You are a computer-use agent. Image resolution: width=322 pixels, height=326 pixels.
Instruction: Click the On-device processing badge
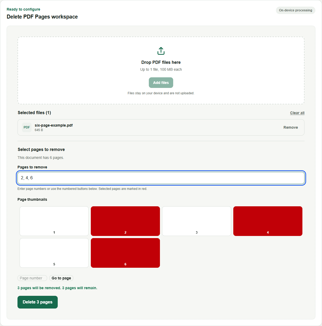296,10
